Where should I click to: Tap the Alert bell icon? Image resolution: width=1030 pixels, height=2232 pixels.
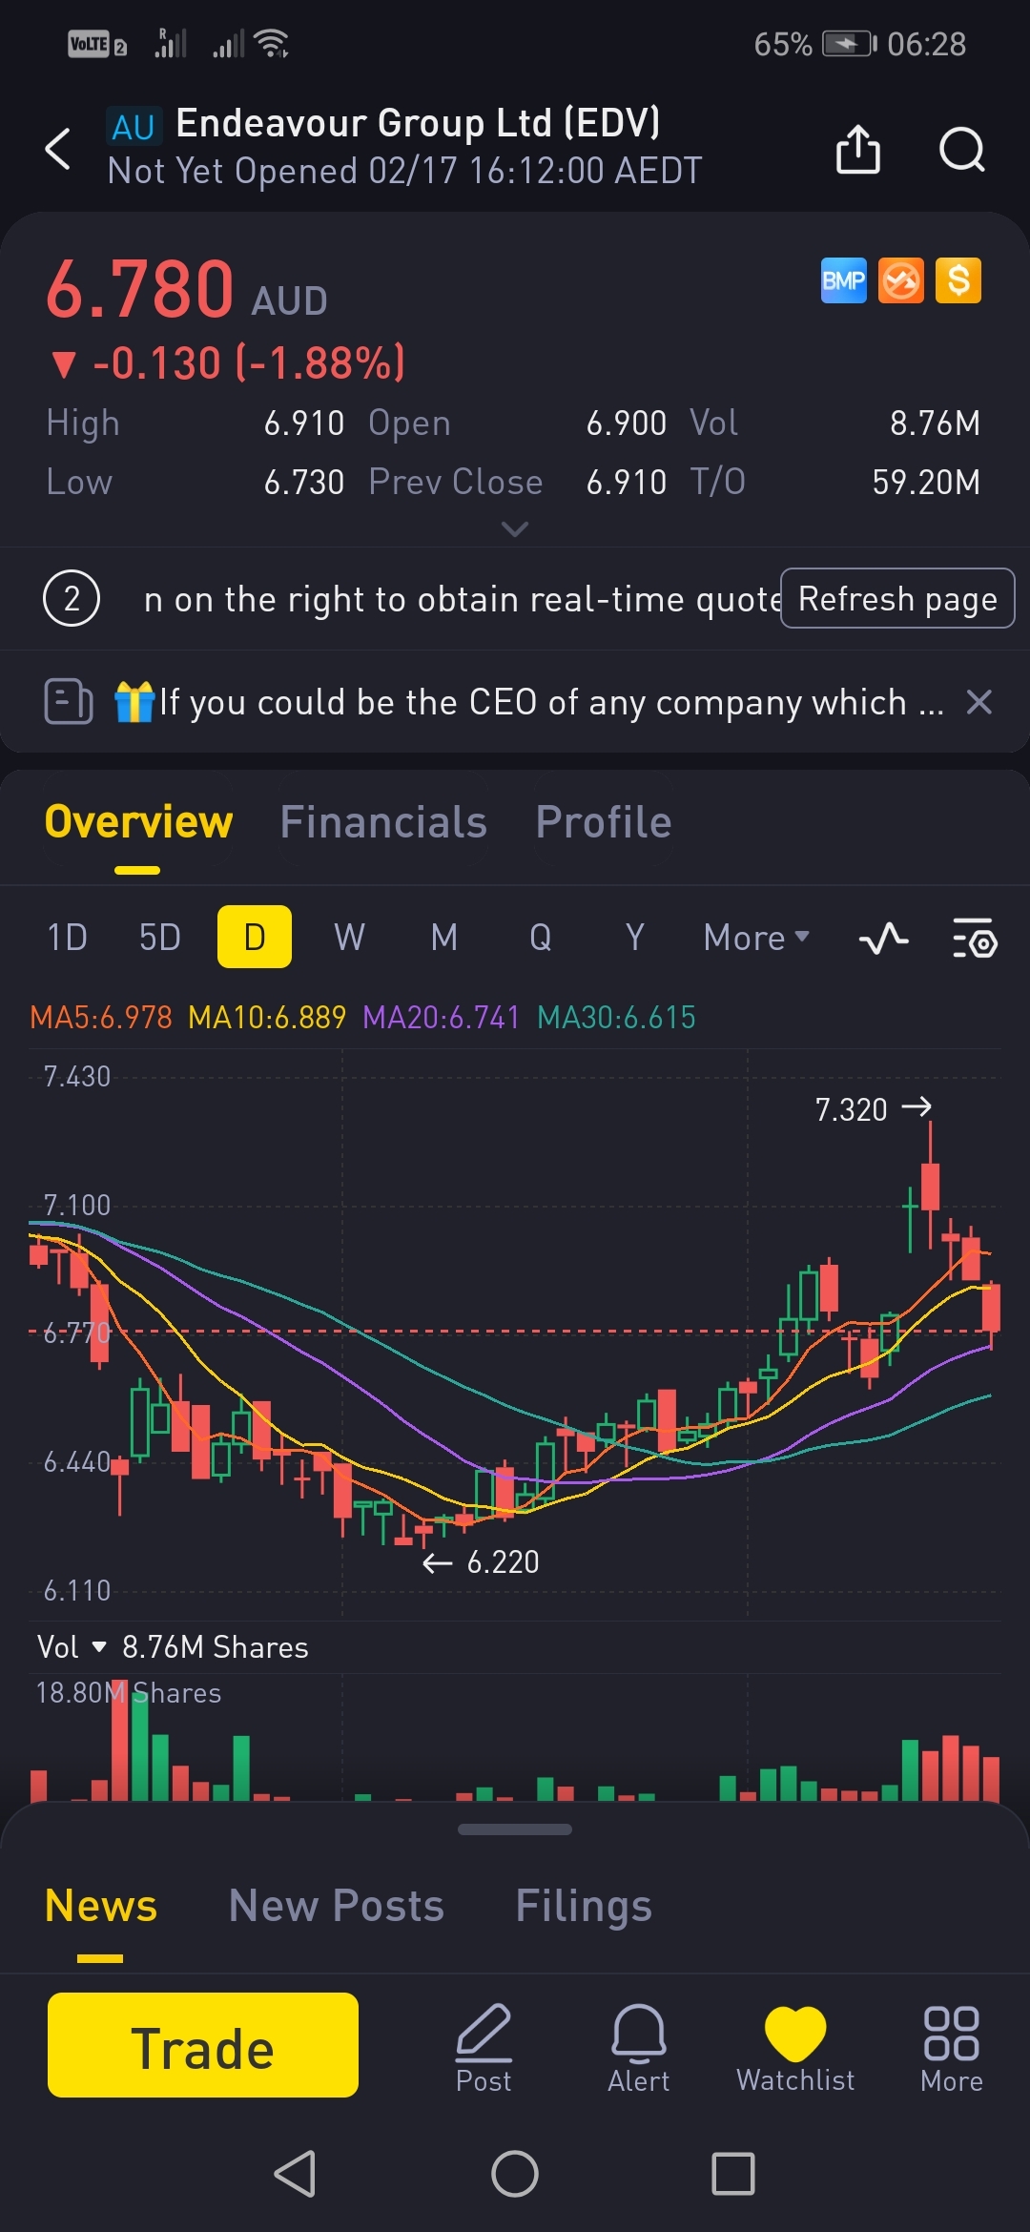638,2046
